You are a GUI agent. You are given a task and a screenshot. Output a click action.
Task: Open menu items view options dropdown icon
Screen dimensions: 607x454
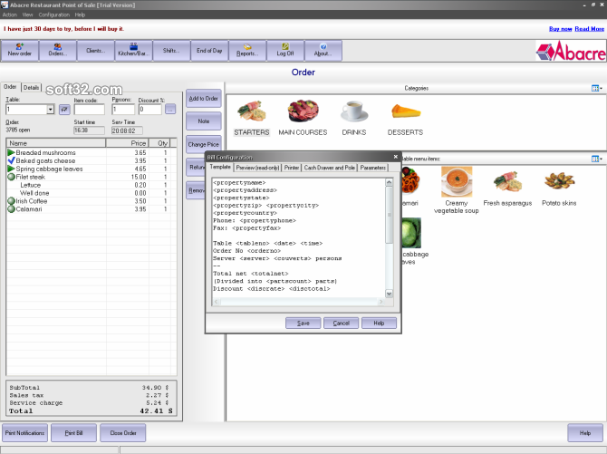point(597,159)
